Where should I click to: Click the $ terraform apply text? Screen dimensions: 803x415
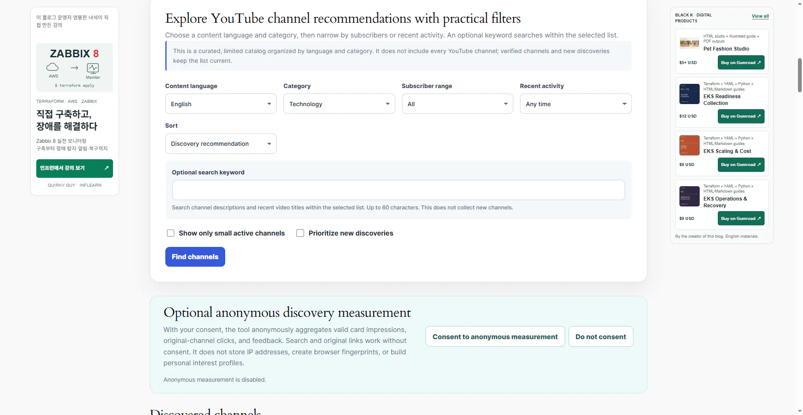75,86
